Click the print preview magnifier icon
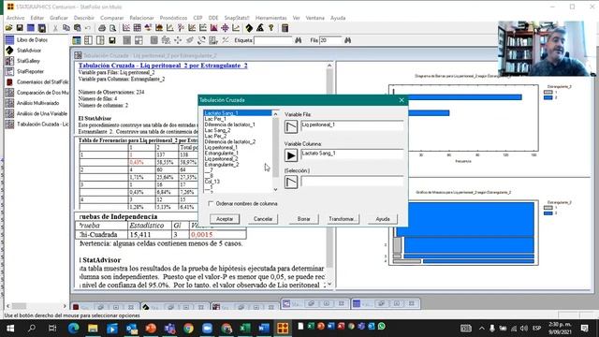This screenshot has height=337, width=599. coord(112,28)
